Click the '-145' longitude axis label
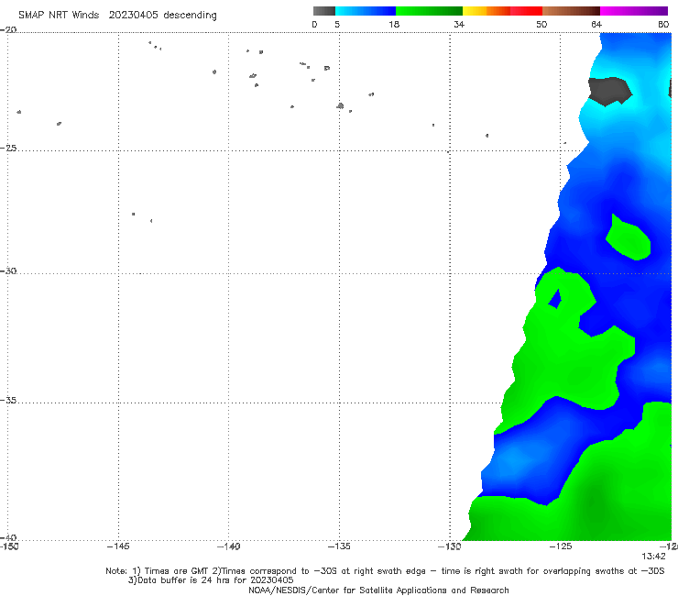Image resolution: width=678 pixels, height=596 pixels. 118,546
